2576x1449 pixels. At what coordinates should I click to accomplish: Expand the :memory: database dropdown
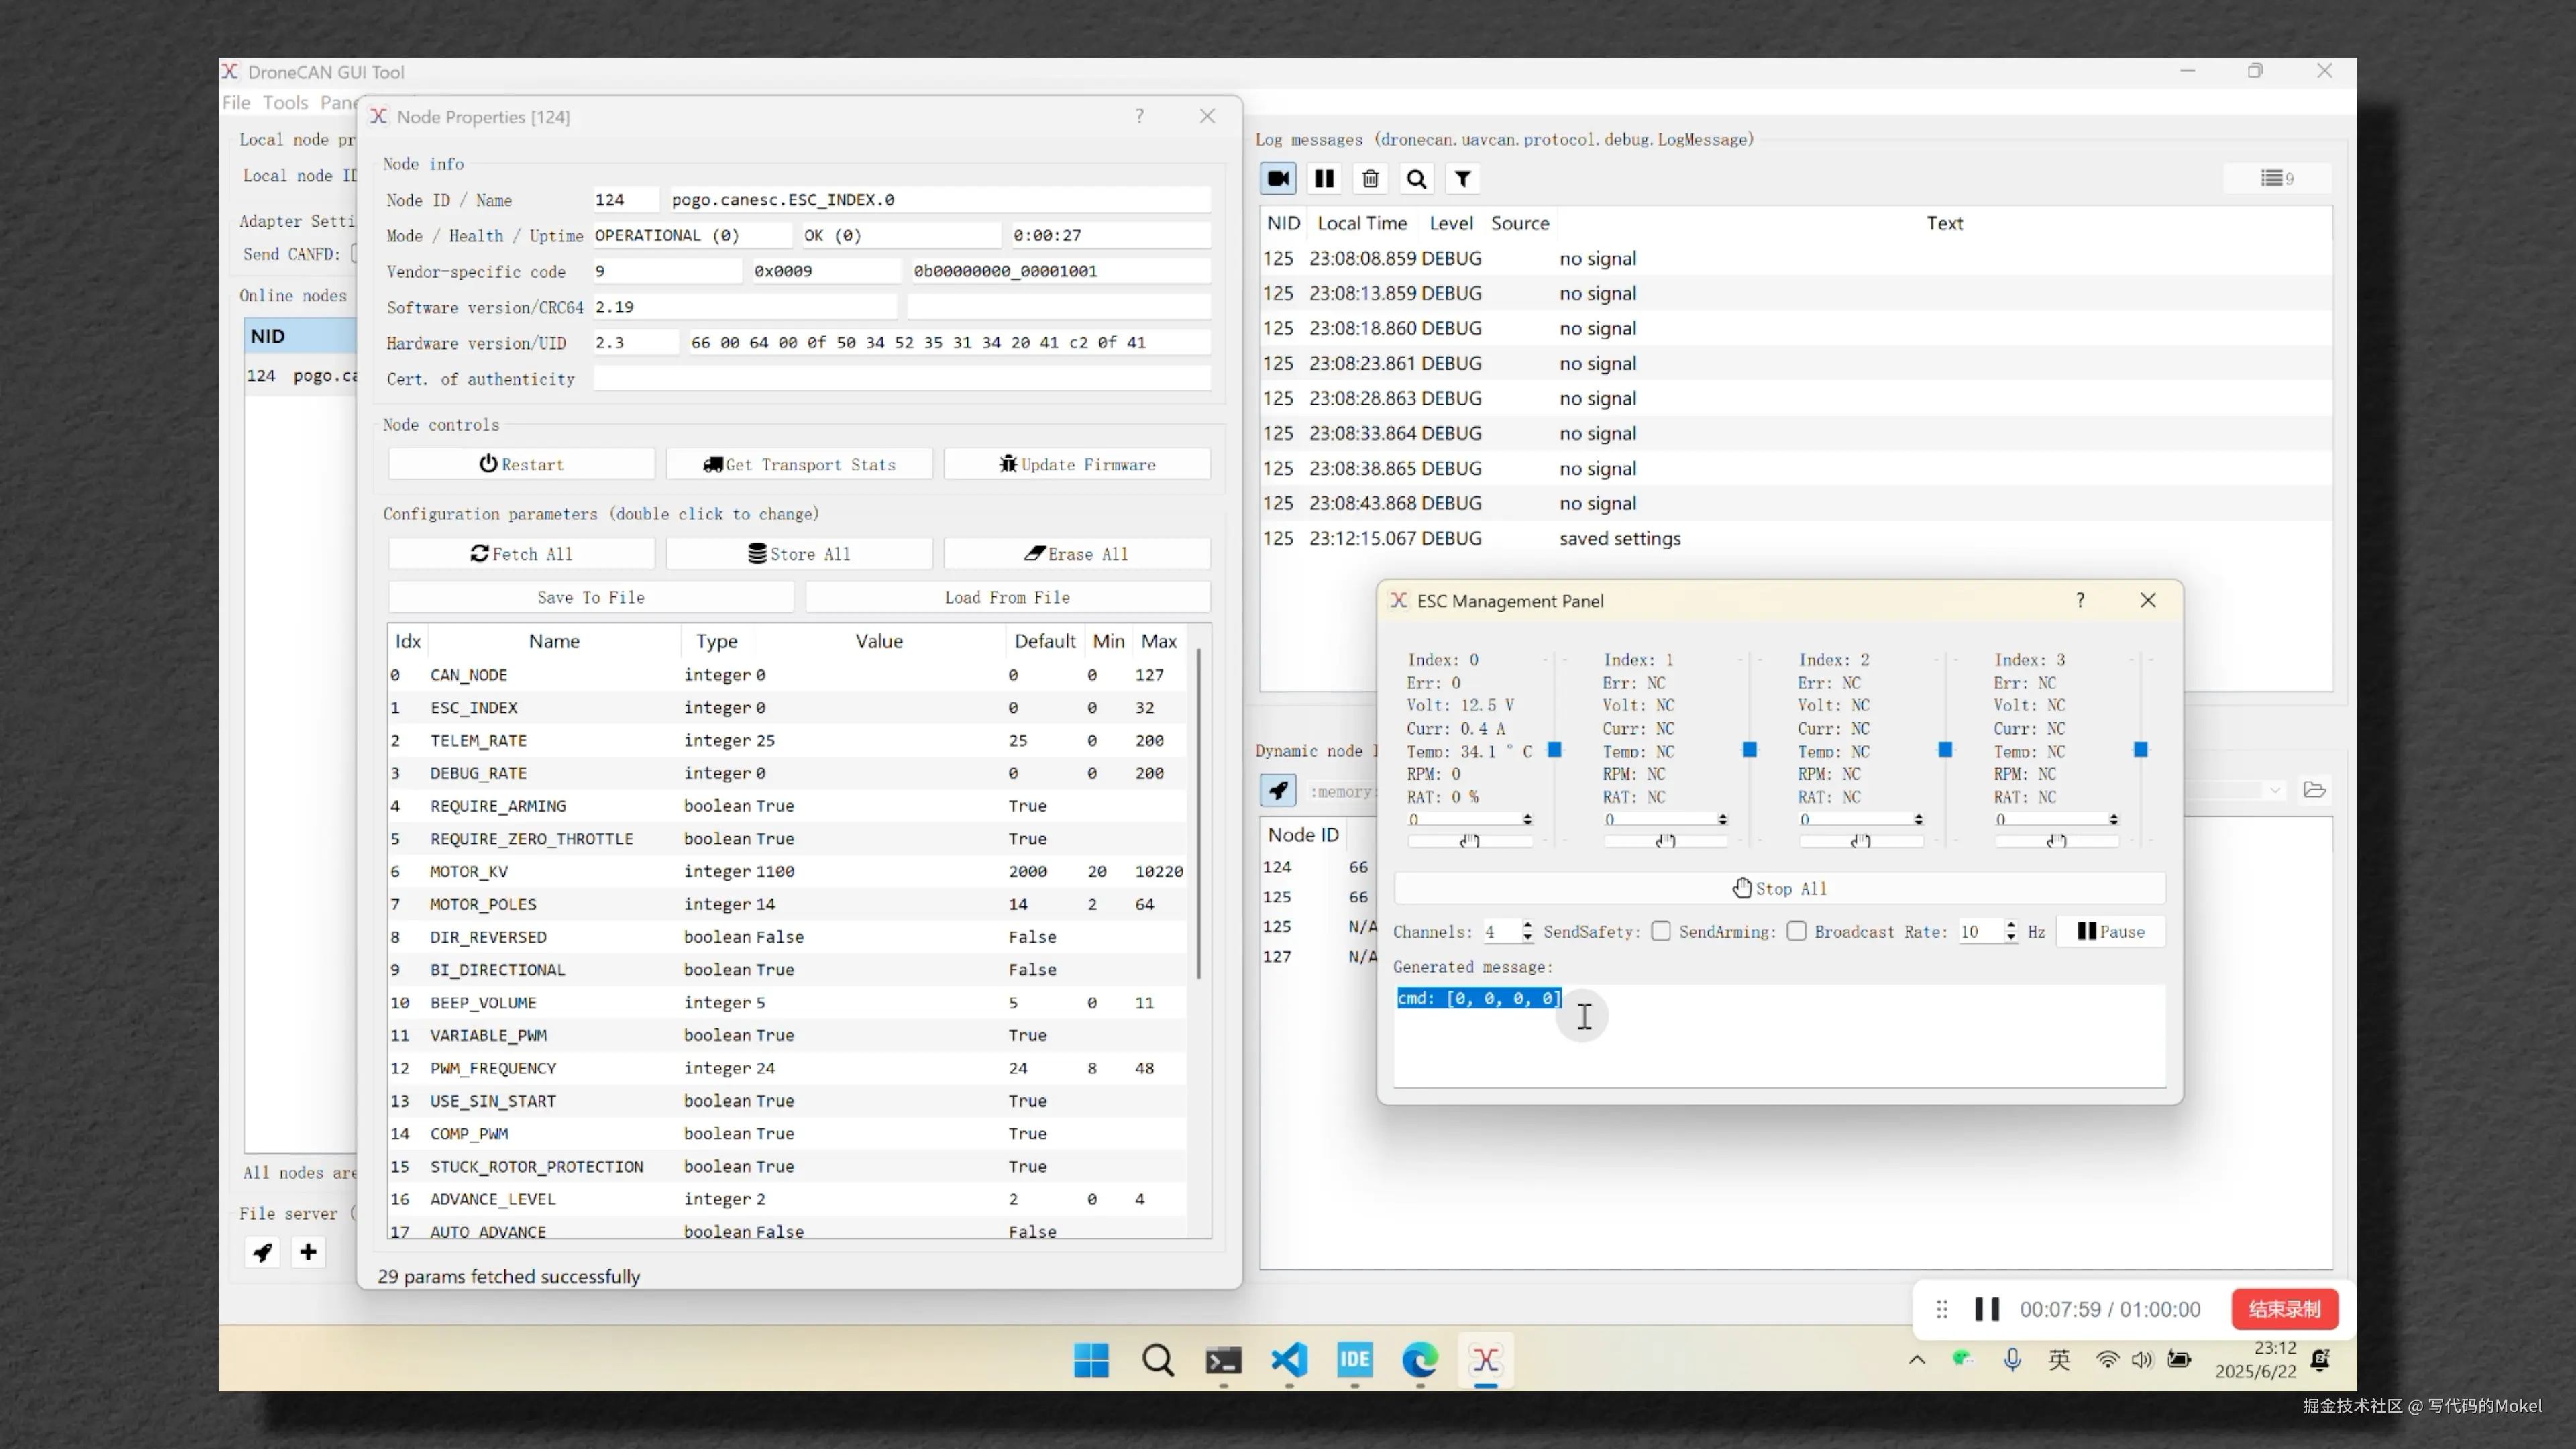click(x=2275, y=791)
